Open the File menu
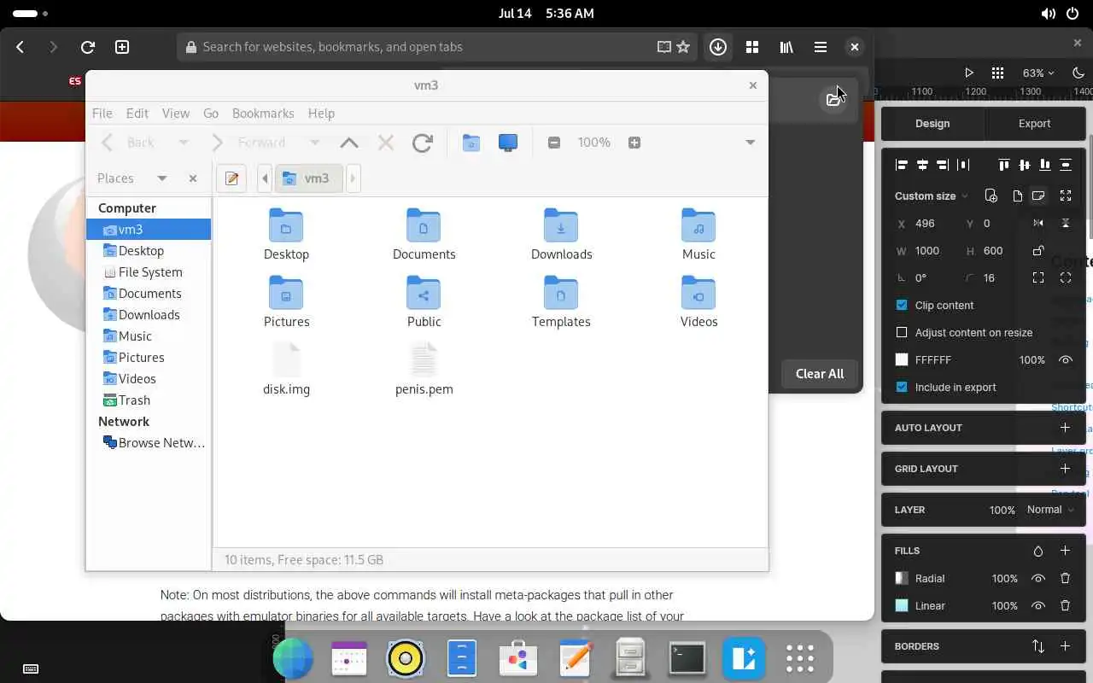The image size is (1093, 683). [x=102, y=113]
